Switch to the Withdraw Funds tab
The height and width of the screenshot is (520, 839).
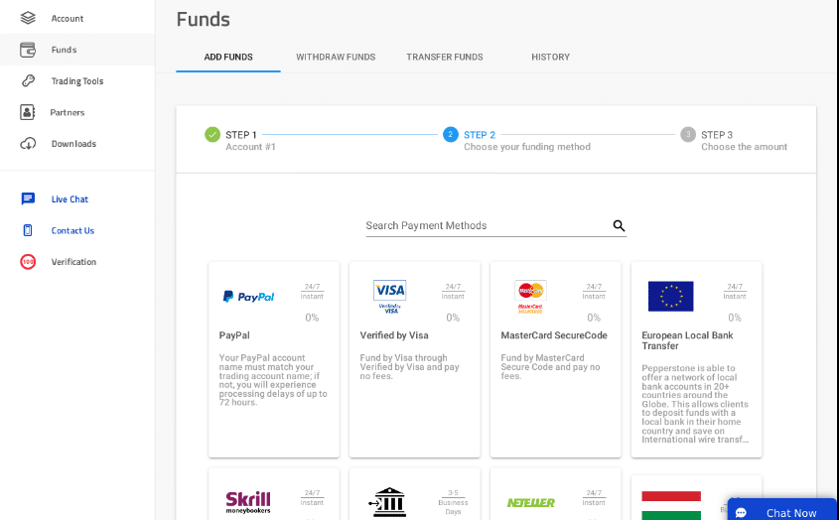[x=336, y=58]
